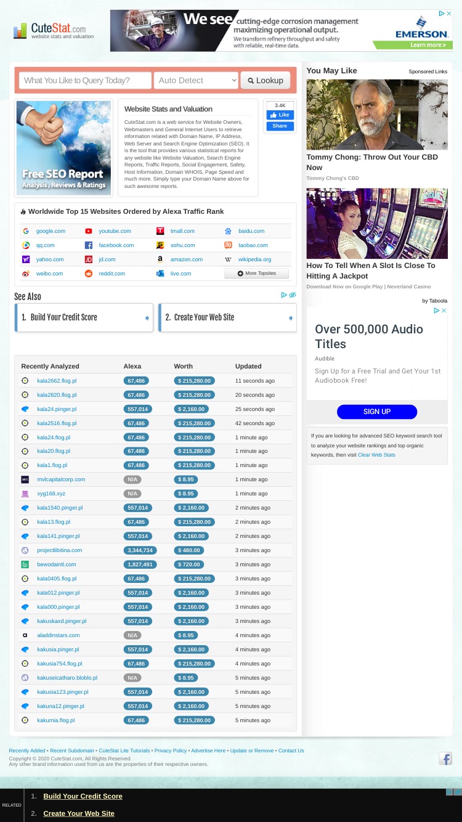Click the Facebook Share button
The width and height of the screenshot is (462, 822).
(280, 126)
